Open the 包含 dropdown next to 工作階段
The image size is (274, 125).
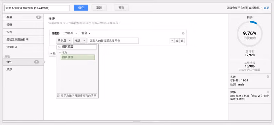pos(86,33)
